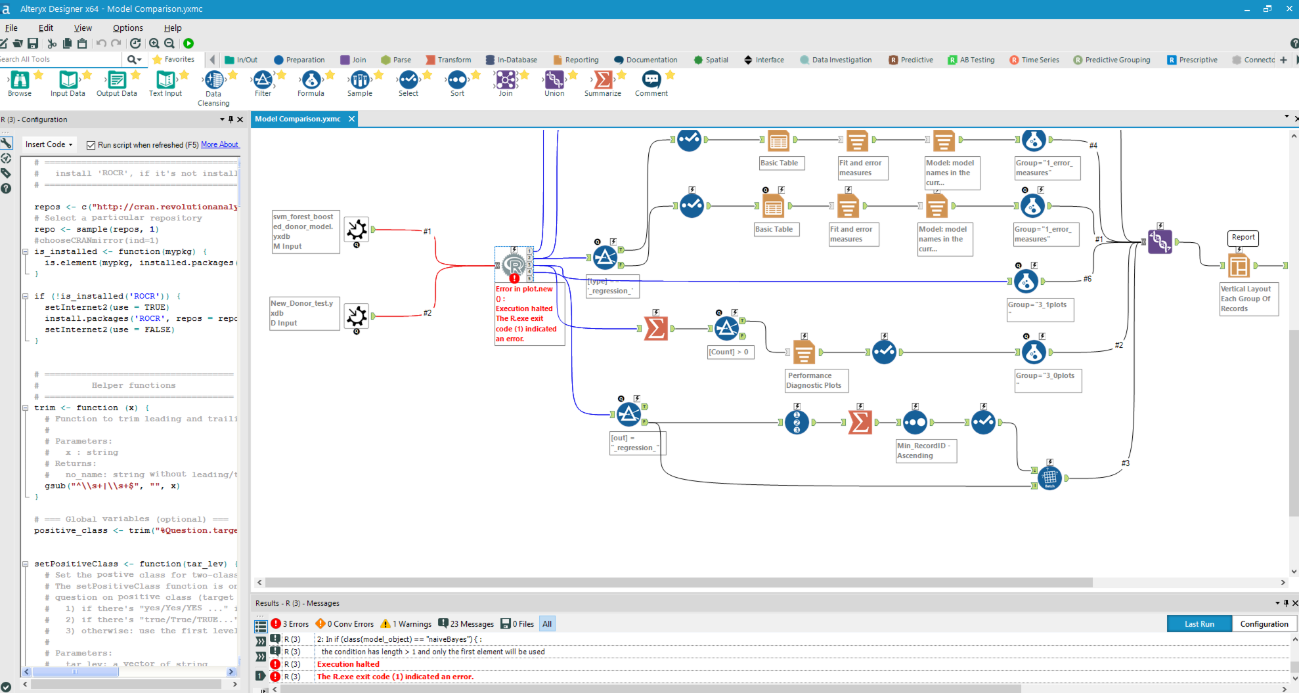Click the Search All Tools field
Image resolution: width=1299 pixels, height=693 pixels.
pos(60,59)
